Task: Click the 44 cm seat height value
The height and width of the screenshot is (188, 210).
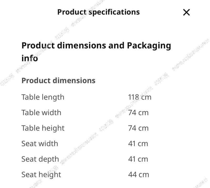Action: [138, 175]
